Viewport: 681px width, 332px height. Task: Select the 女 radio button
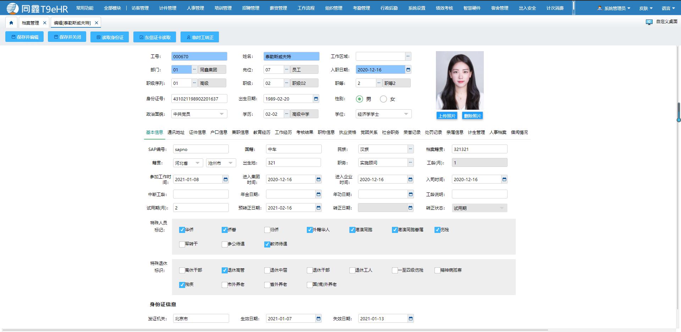[383, 99]
